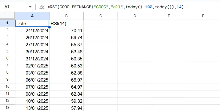220x111 pixels.
Task: Click the RSI value 63.48
Action: (x=66, y=52)
